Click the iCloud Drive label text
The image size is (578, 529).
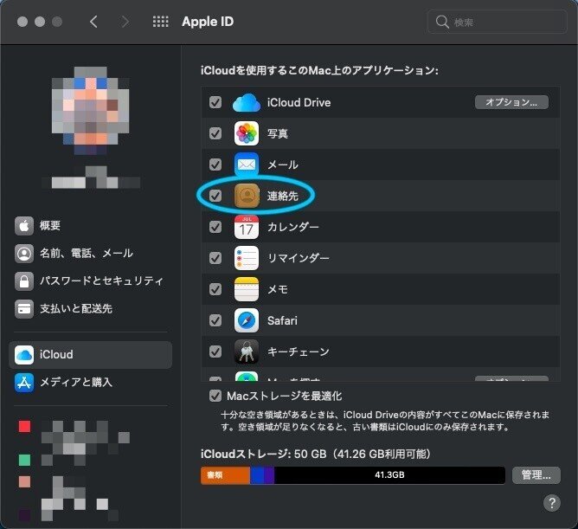click(x=299, y=102)
